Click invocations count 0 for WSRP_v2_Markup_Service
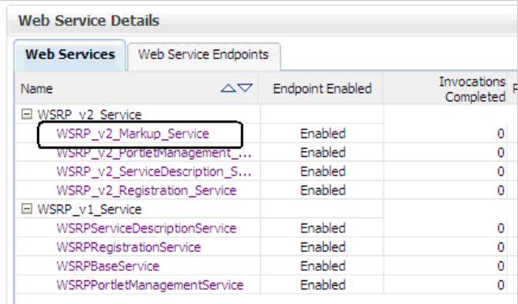Image resolution: width=518 pixels, height=304 pixels. click(501, 134)
